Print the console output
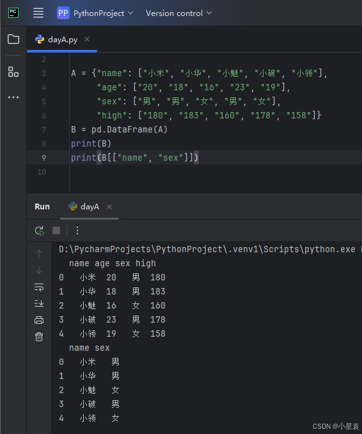 (39, 320)
